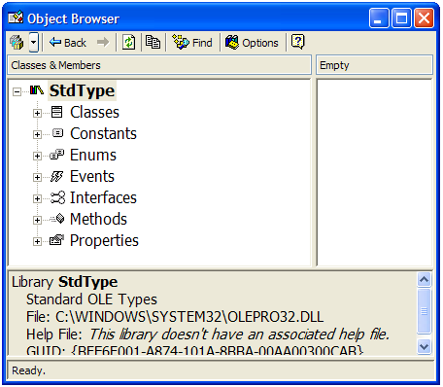Click the Methods icon in the tree
Image resolution: width=443 pixels, height=387 pixels.
click(57, 219)
